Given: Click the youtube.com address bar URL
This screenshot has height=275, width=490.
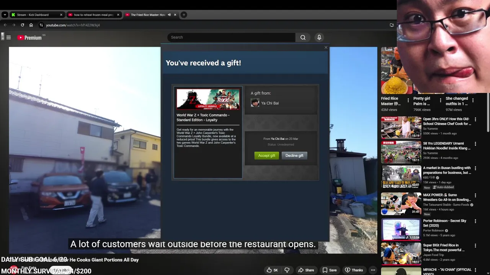Looking at the screenshot, I should coord(73,25).
